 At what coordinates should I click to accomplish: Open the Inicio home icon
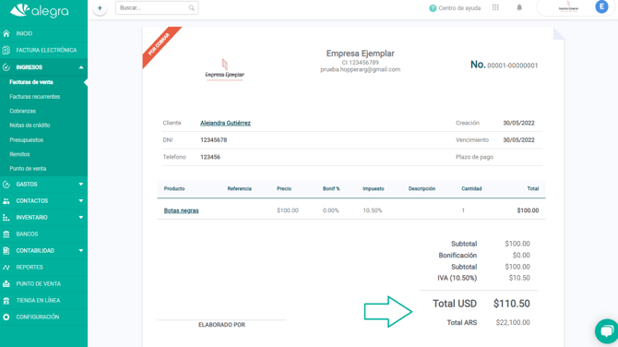(6, 33)
